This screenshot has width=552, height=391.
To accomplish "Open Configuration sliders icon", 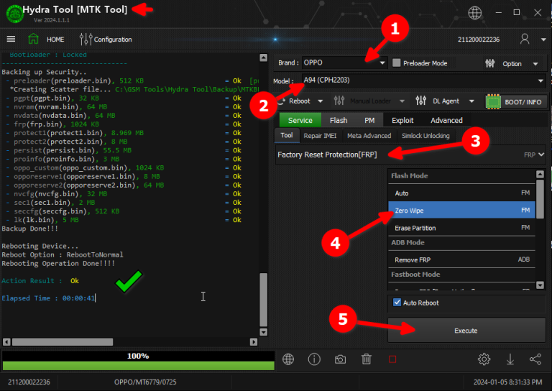I will coord(86,39).
